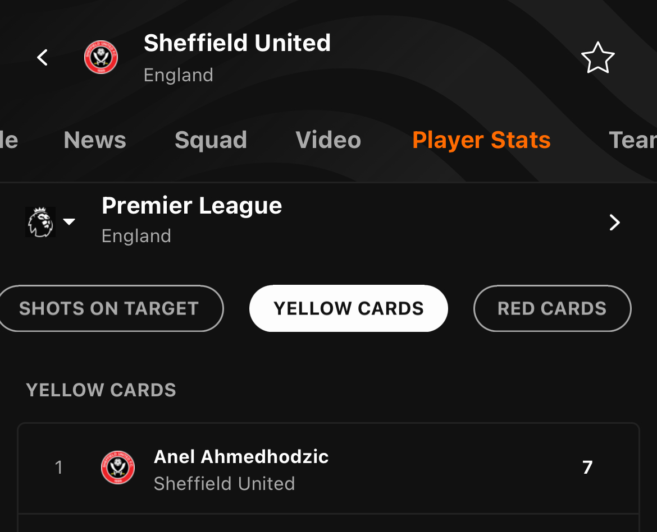This screenshot has height=532, width=657.
Task: Click the Sheffield United team name heading
Action: point(237,43)
